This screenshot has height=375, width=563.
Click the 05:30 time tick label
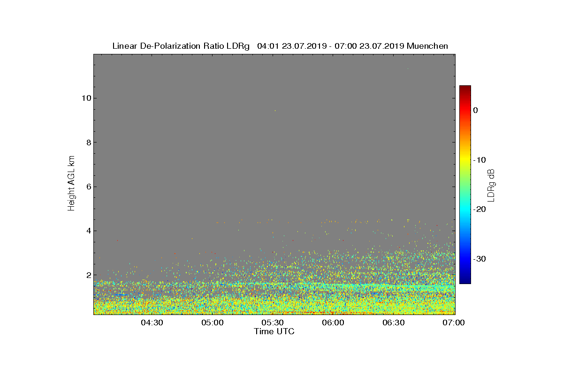click(x=273, y=322)
